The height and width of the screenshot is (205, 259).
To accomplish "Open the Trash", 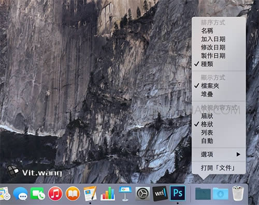I will pyautogui.click(x=238, y=193).
